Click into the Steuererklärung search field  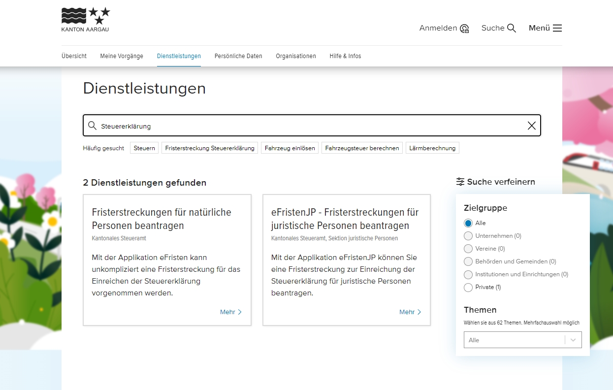[x=312, y=126]
